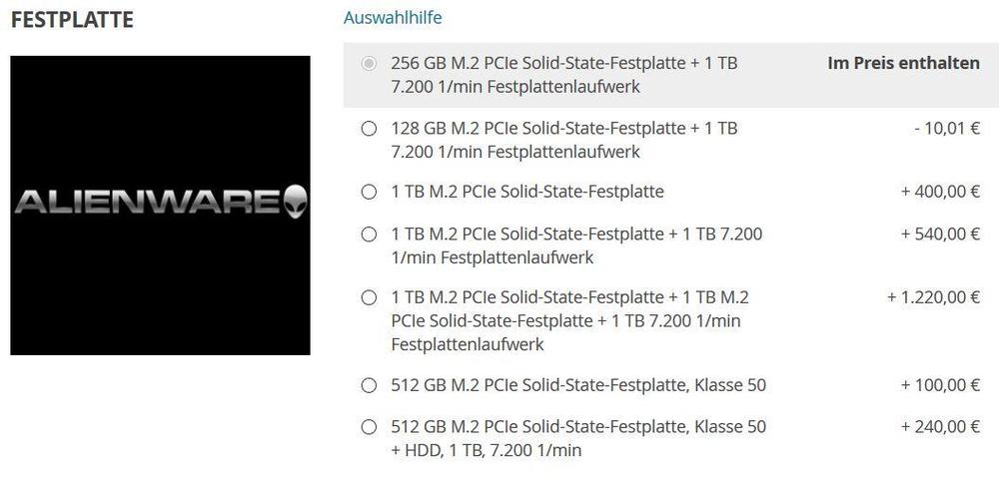Viewport: 999px width, 477px height.
Task: Click the - 10,01 € price
Action: pos(946,129)
